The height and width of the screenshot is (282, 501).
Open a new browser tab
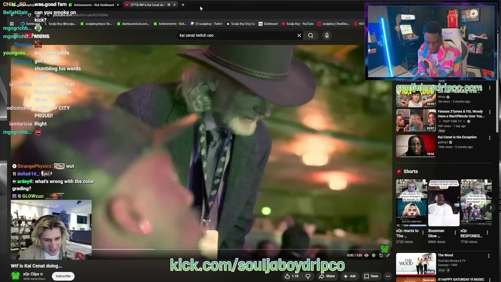click(183, 5)
